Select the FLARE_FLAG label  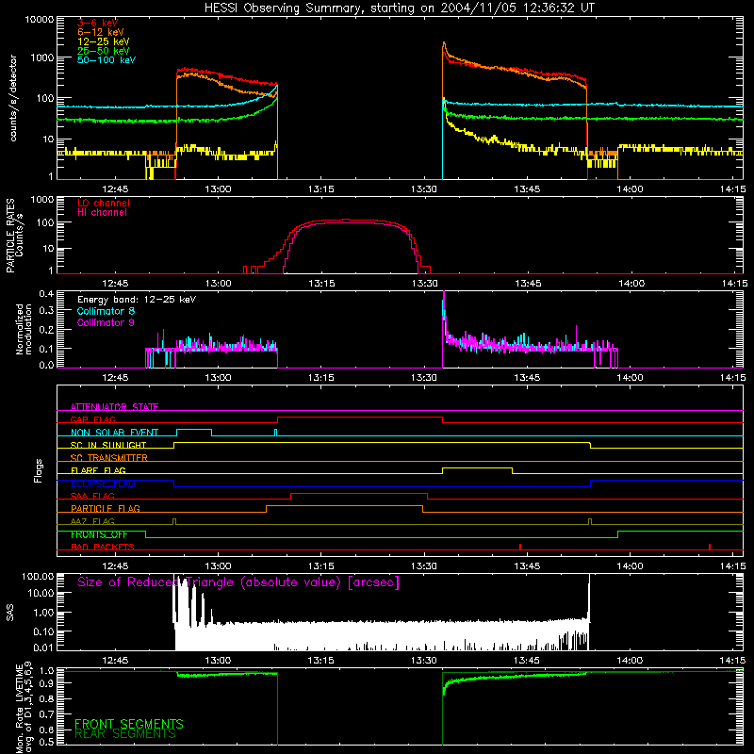tap(98, 470)
